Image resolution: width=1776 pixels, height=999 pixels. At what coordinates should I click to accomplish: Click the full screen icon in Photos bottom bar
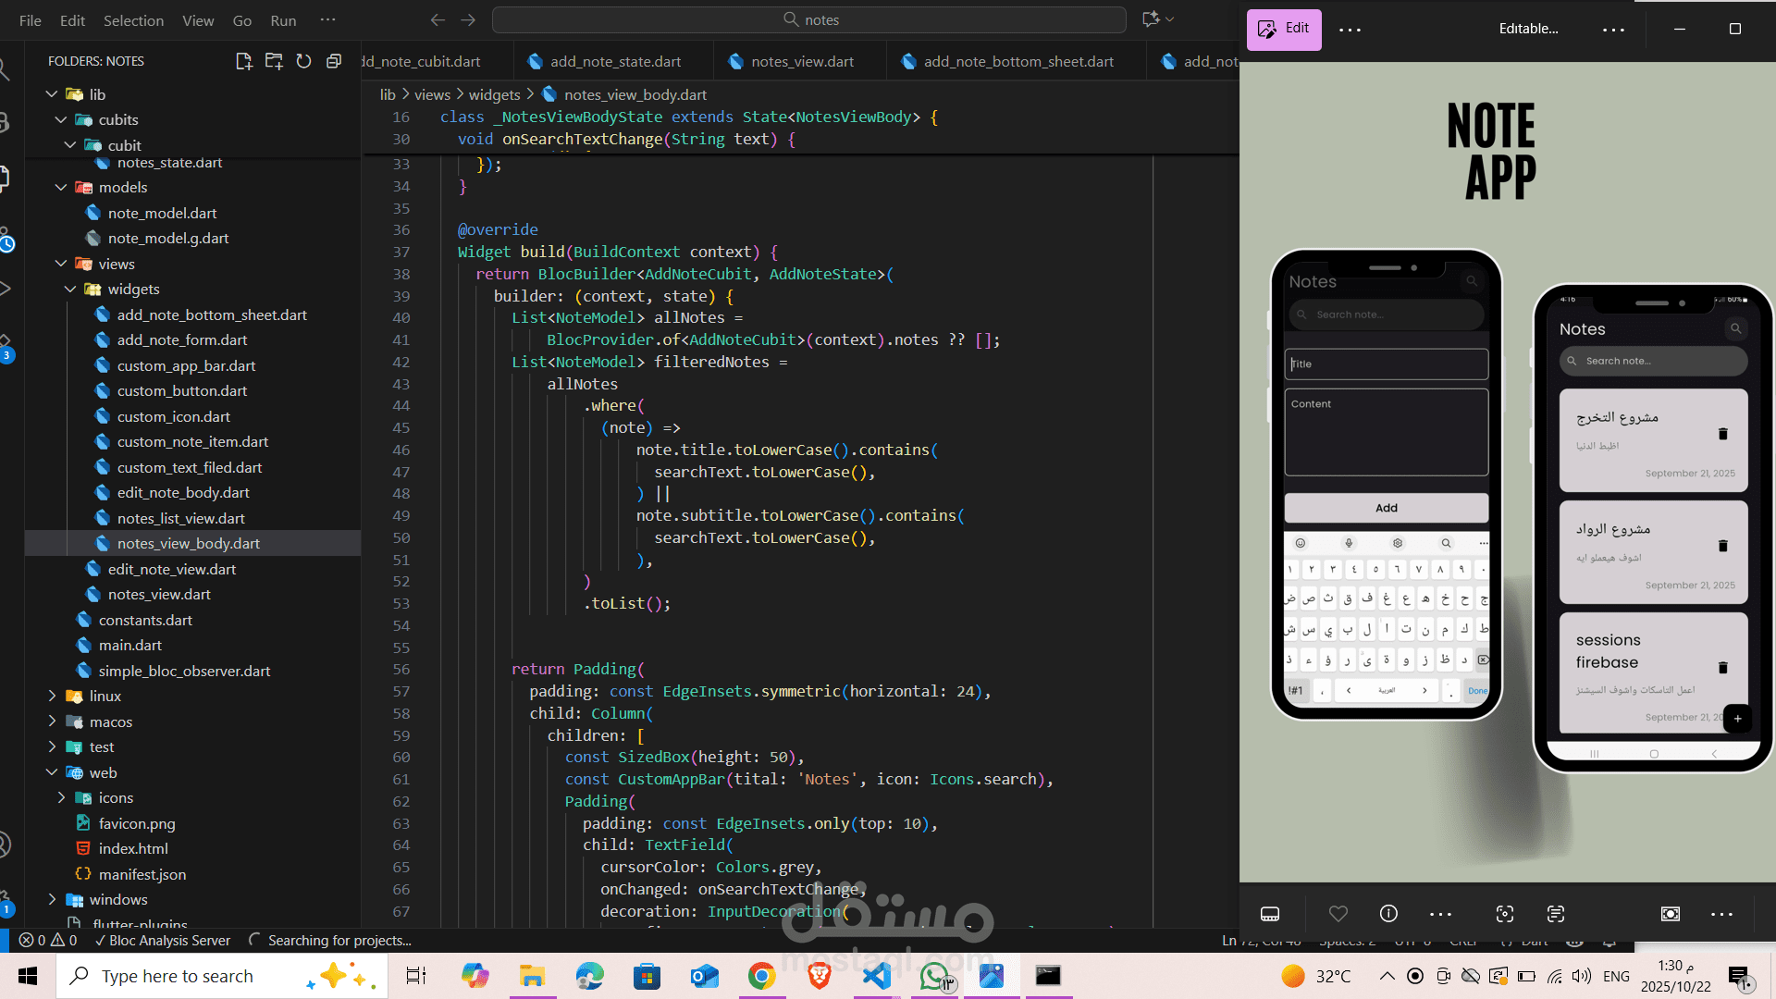point(1671,914)
